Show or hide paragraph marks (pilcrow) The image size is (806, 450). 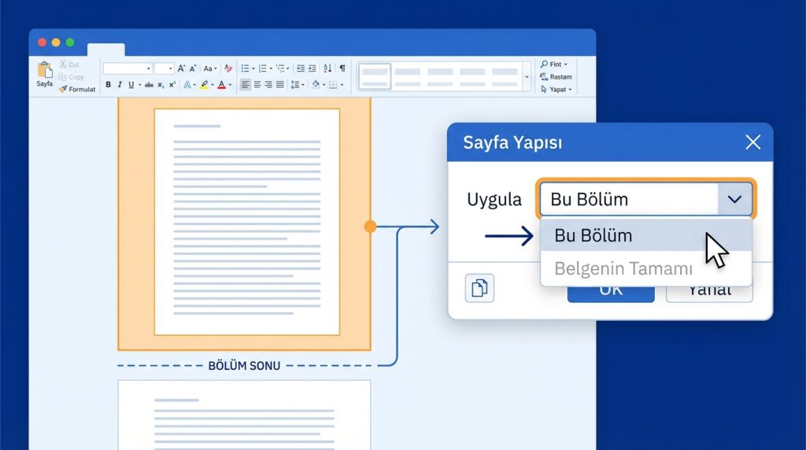(x=342, y=68)
